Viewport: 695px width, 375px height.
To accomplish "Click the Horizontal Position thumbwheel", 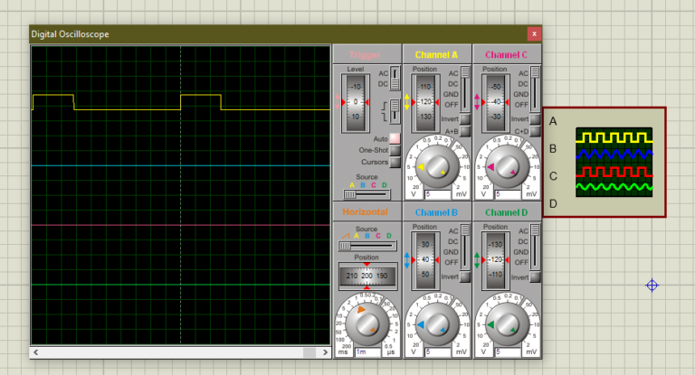I will click(x=367, y=276).
